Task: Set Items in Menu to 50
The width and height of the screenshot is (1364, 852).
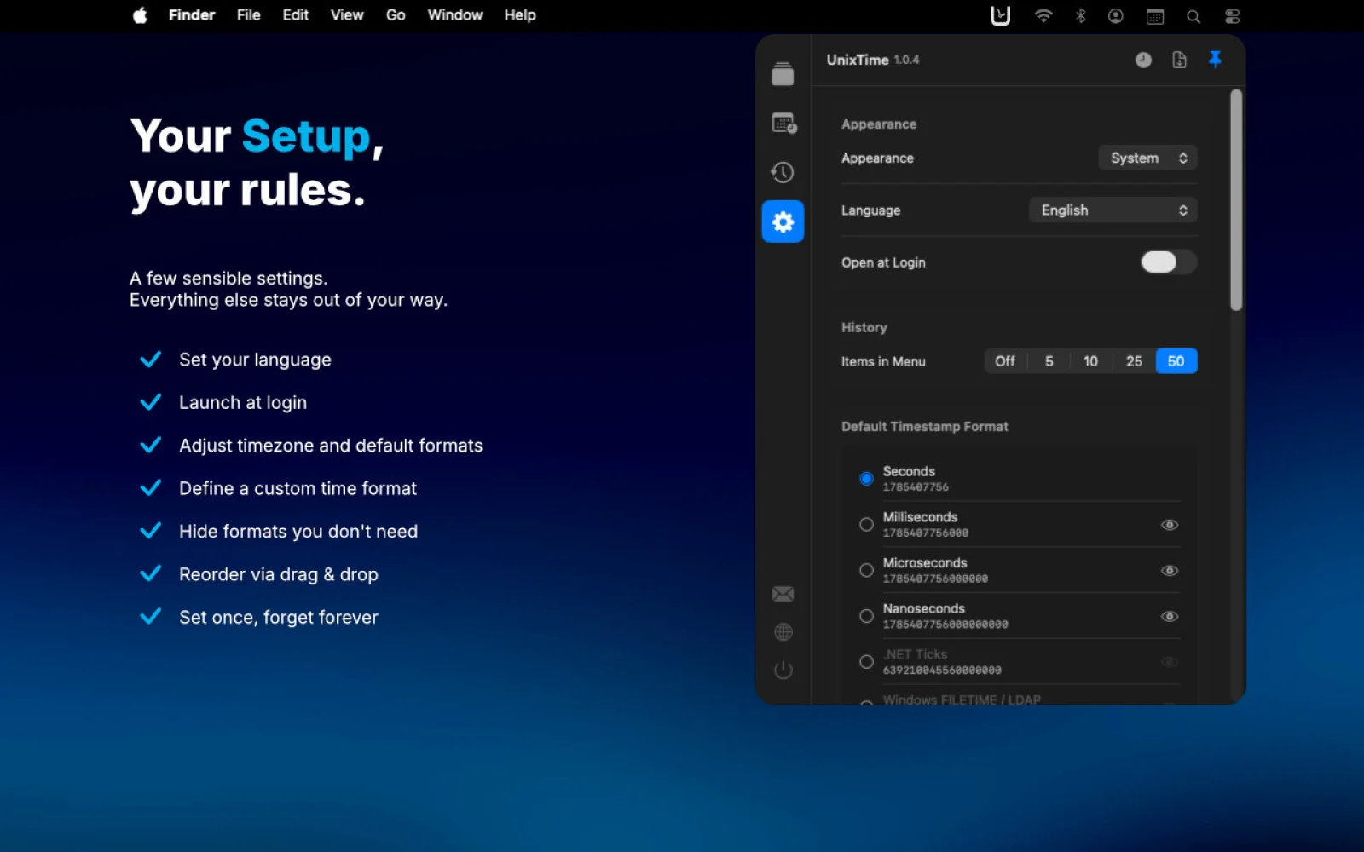Action: click(1176, 361)
